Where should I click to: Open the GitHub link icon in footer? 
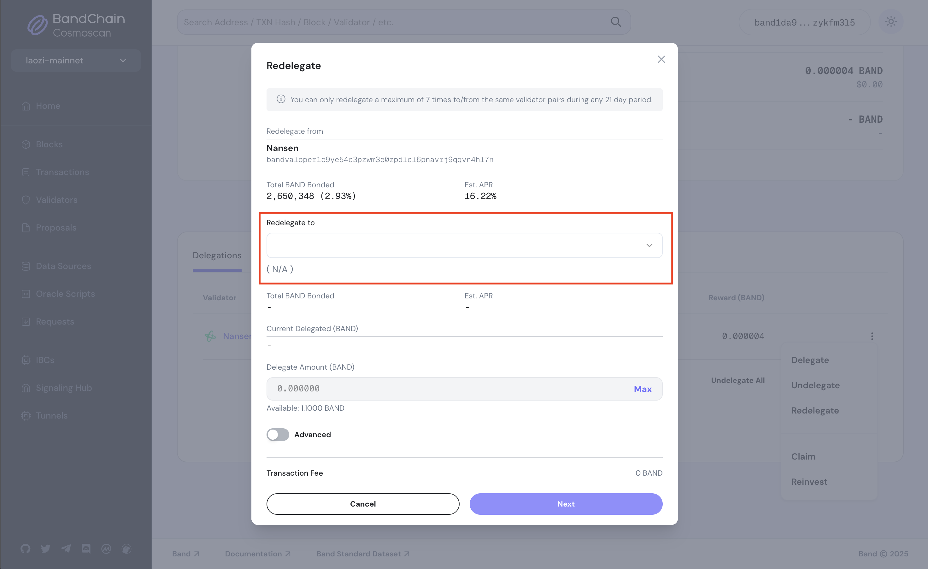click(x=25, y=549)
